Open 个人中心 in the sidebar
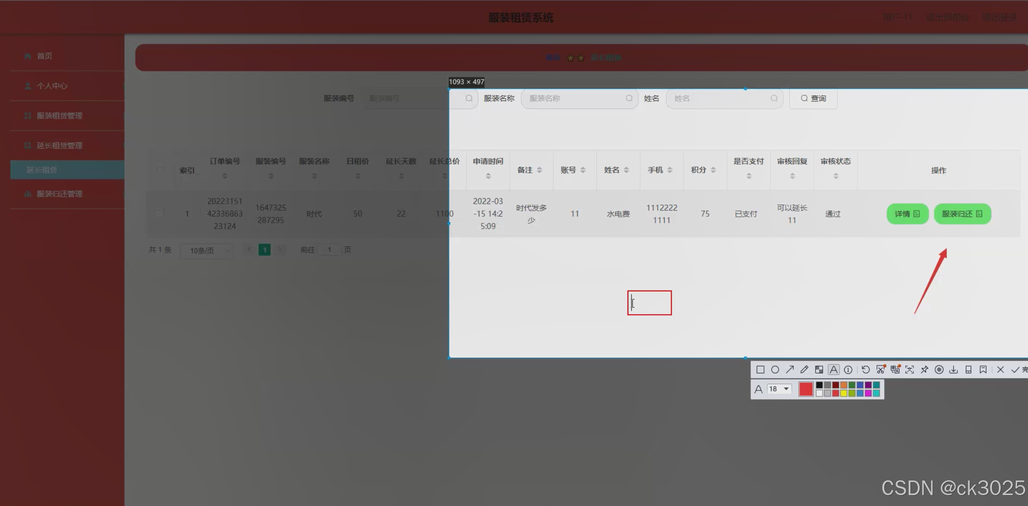The image size is (1028, 506). point(52,86)
